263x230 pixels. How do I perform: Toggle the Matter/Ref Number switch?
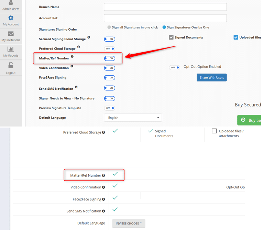110,58
